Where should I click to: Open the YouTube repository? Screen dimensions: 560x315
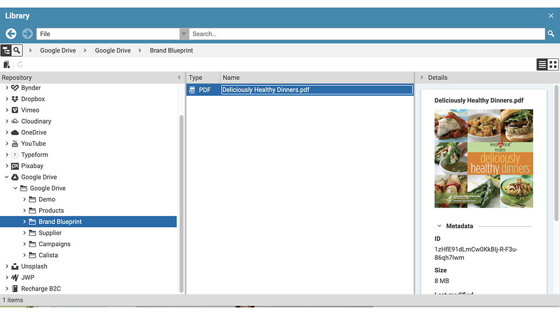pos(33,143)
